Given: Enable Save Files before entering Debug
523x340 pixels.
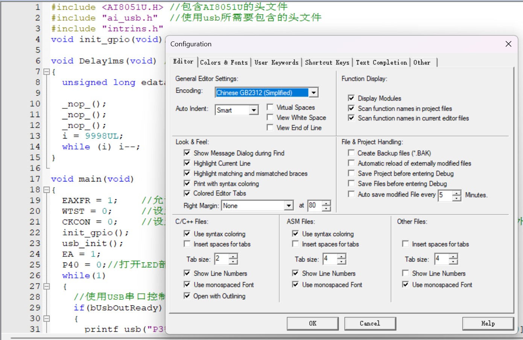Looking at the screenshot, I should (x=351, y=183).
